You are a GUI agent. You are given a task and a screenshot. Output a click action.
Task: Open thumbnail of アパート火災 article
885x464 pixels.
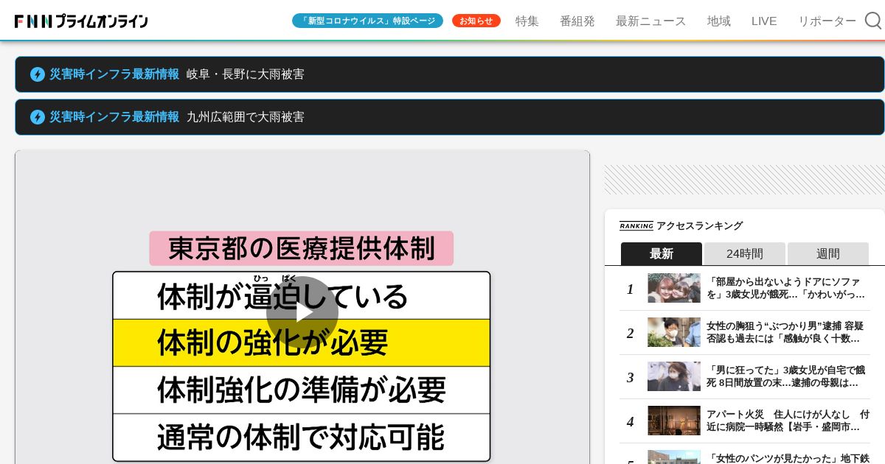(674, 421)
